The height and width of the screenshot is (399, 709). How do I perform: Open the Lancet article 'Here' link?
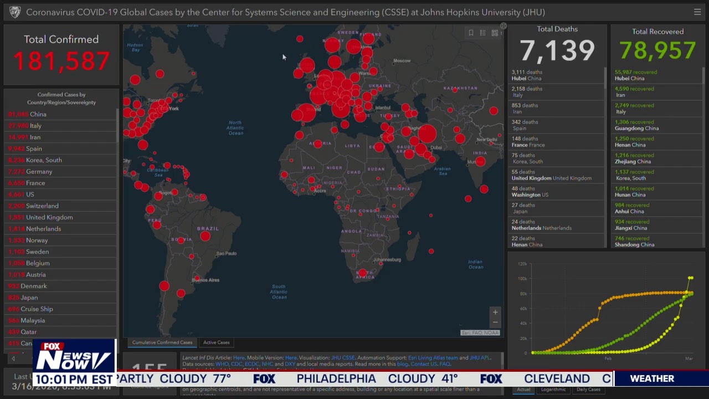[x=239, y=358]
